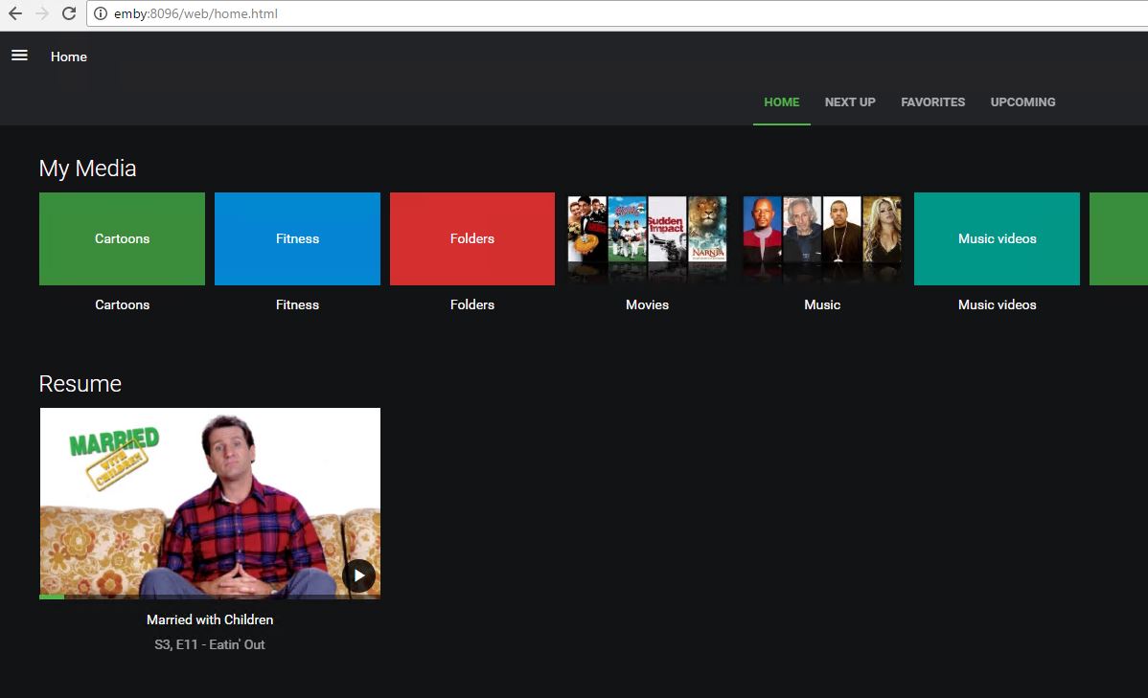Click the S3, E11 - Eatin' Out episode link
This screenshot has width=1148, height=698.
coord(210,644)
